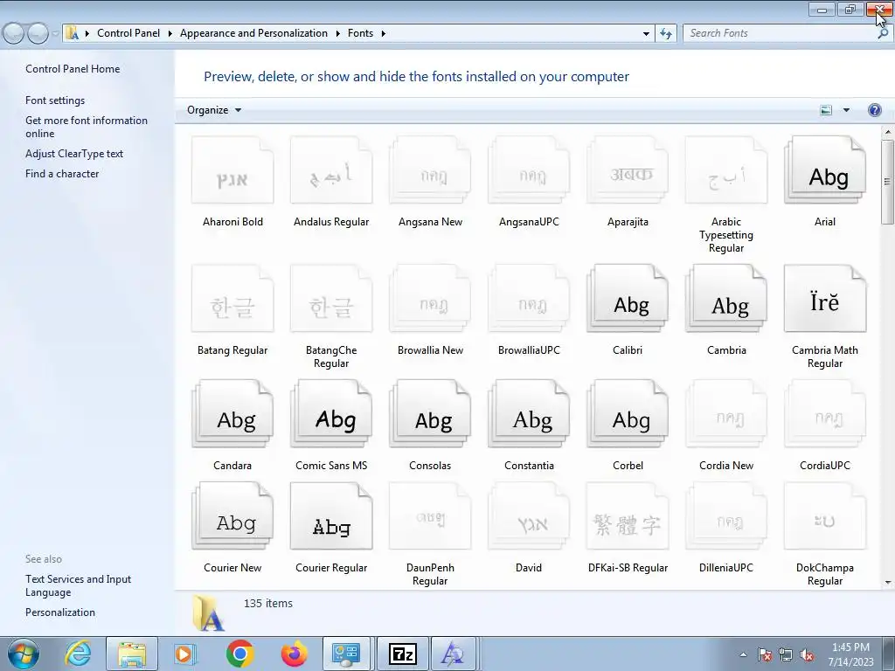Click the Back navigation button
The width and height of the screenshot is (895, 671).
coord(14,34)
